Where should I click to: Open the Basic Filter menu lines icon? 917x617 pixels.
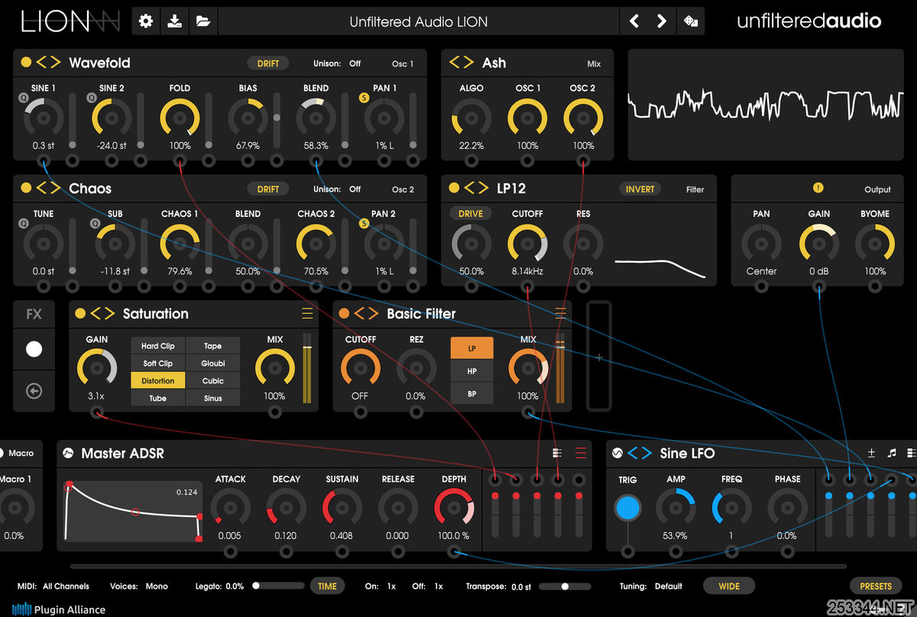point(561,313)
